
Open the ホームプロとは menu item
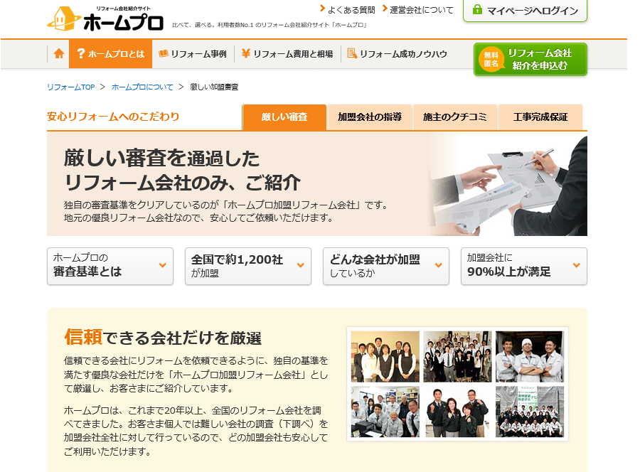(111, 54)
